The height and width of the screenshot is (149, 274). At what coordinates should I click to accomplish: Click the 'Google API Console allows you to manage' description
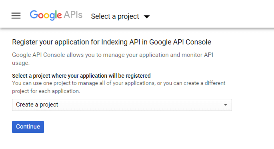(112, 59)
